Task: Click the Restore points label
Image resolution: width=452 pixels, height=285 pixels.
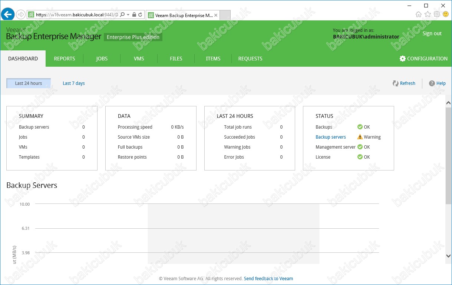Action: coord(132,157)
